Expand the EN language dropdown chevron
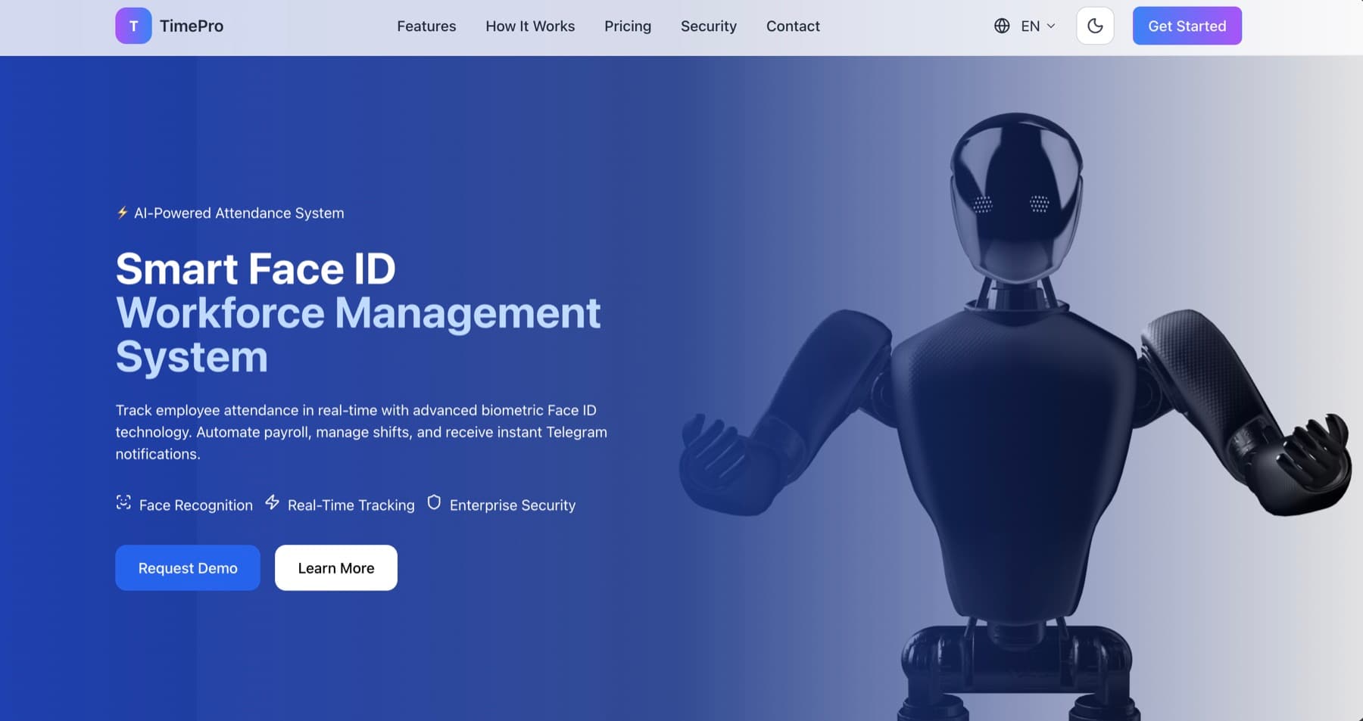This screenshot has height=721, width=1363. tap(1051, 26)
